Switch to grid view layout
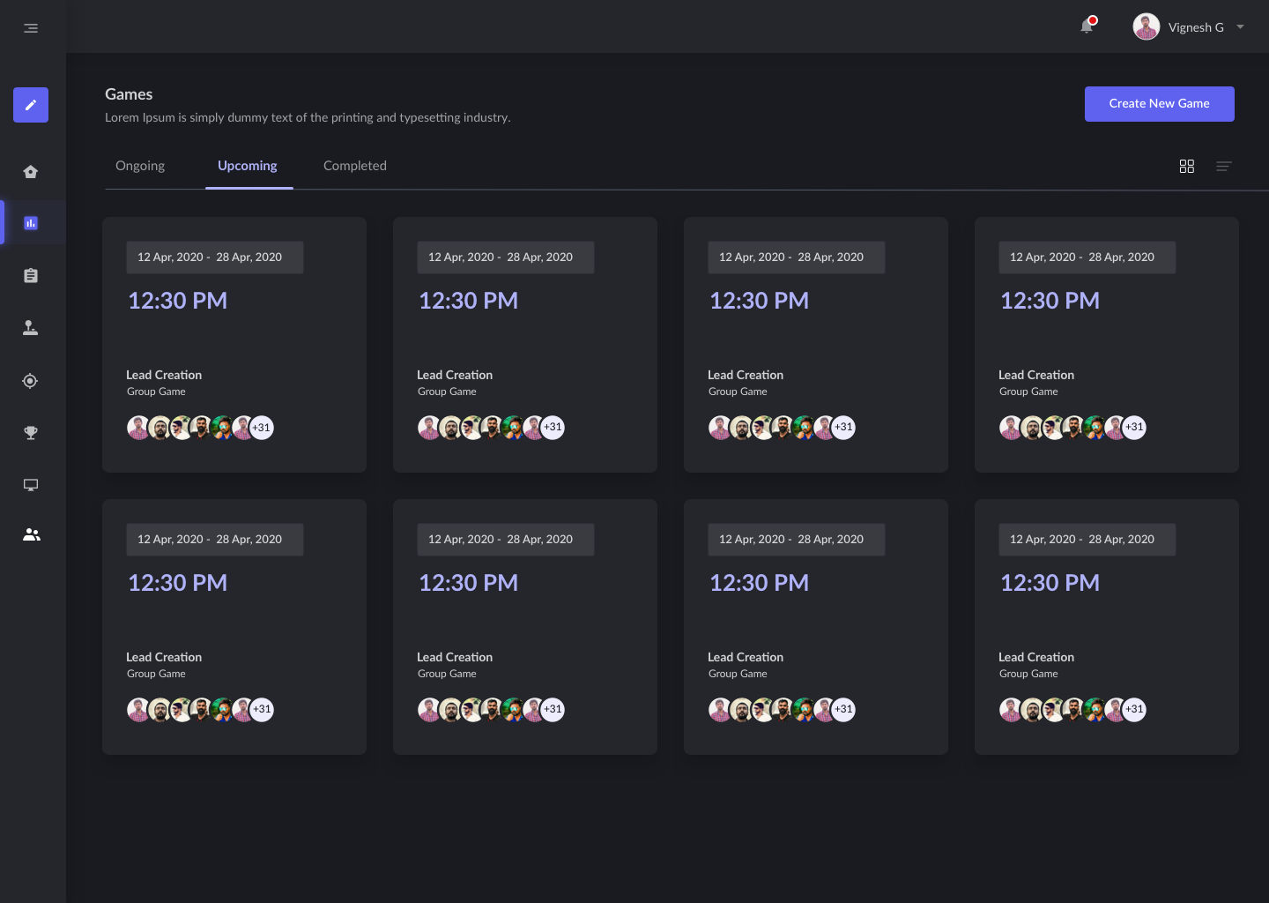 1187,166
